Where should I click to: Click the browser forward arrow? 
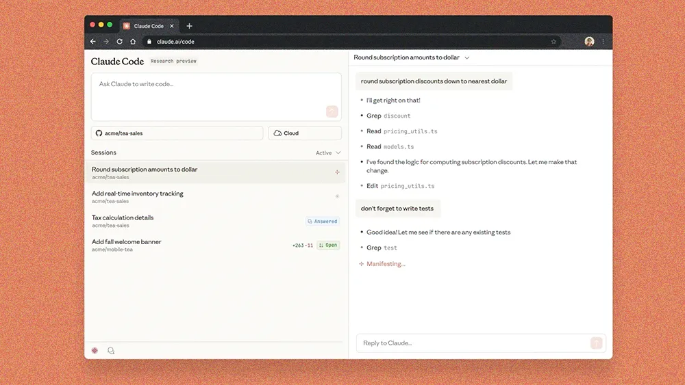[x=105, y=42]
